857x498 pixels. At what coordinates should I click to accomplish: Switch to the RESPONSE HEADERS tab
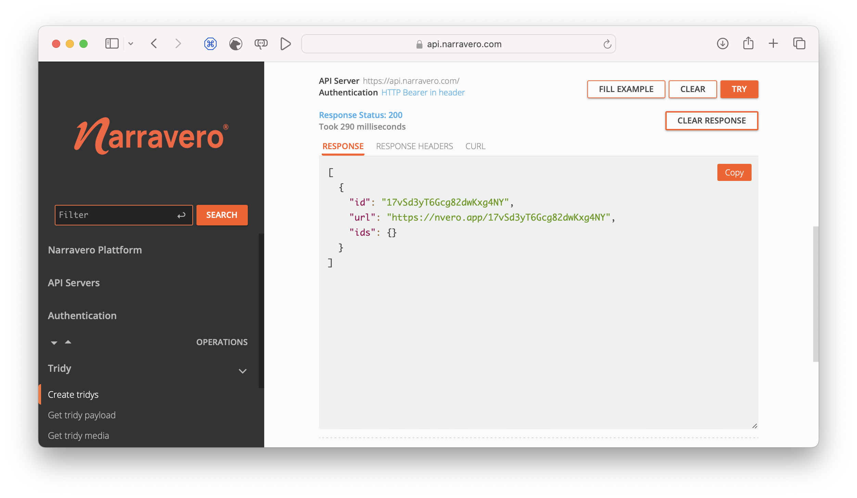coord(414,146)
